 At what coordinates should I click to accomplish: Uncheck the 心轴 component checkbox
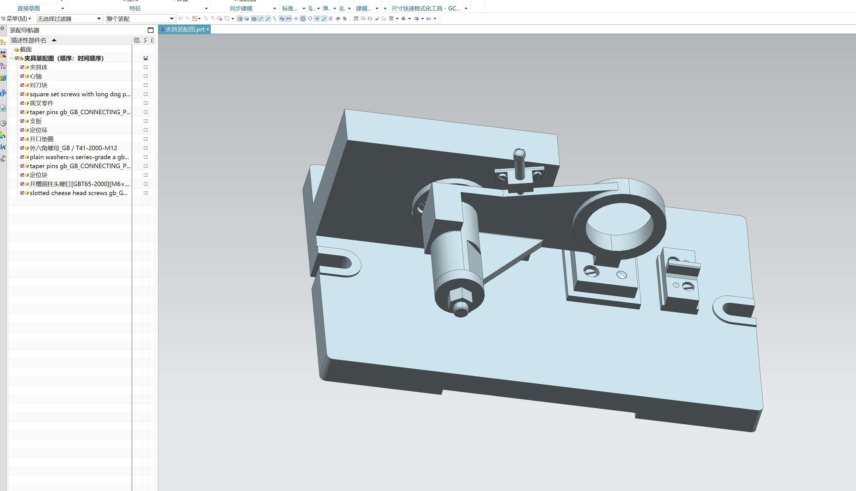pos(22,76)
